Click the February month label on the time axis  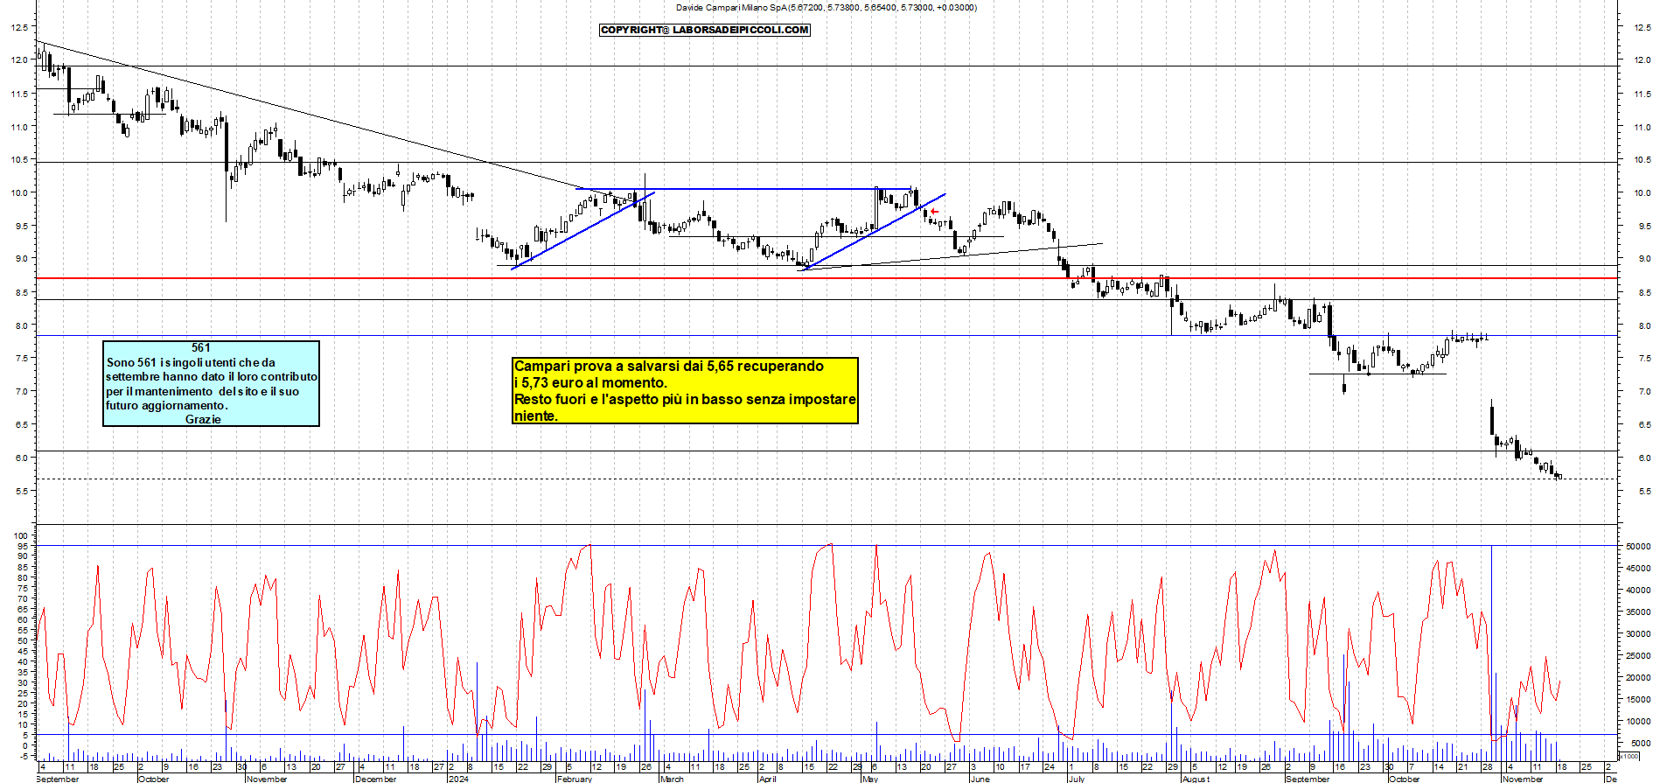(575, 779)
